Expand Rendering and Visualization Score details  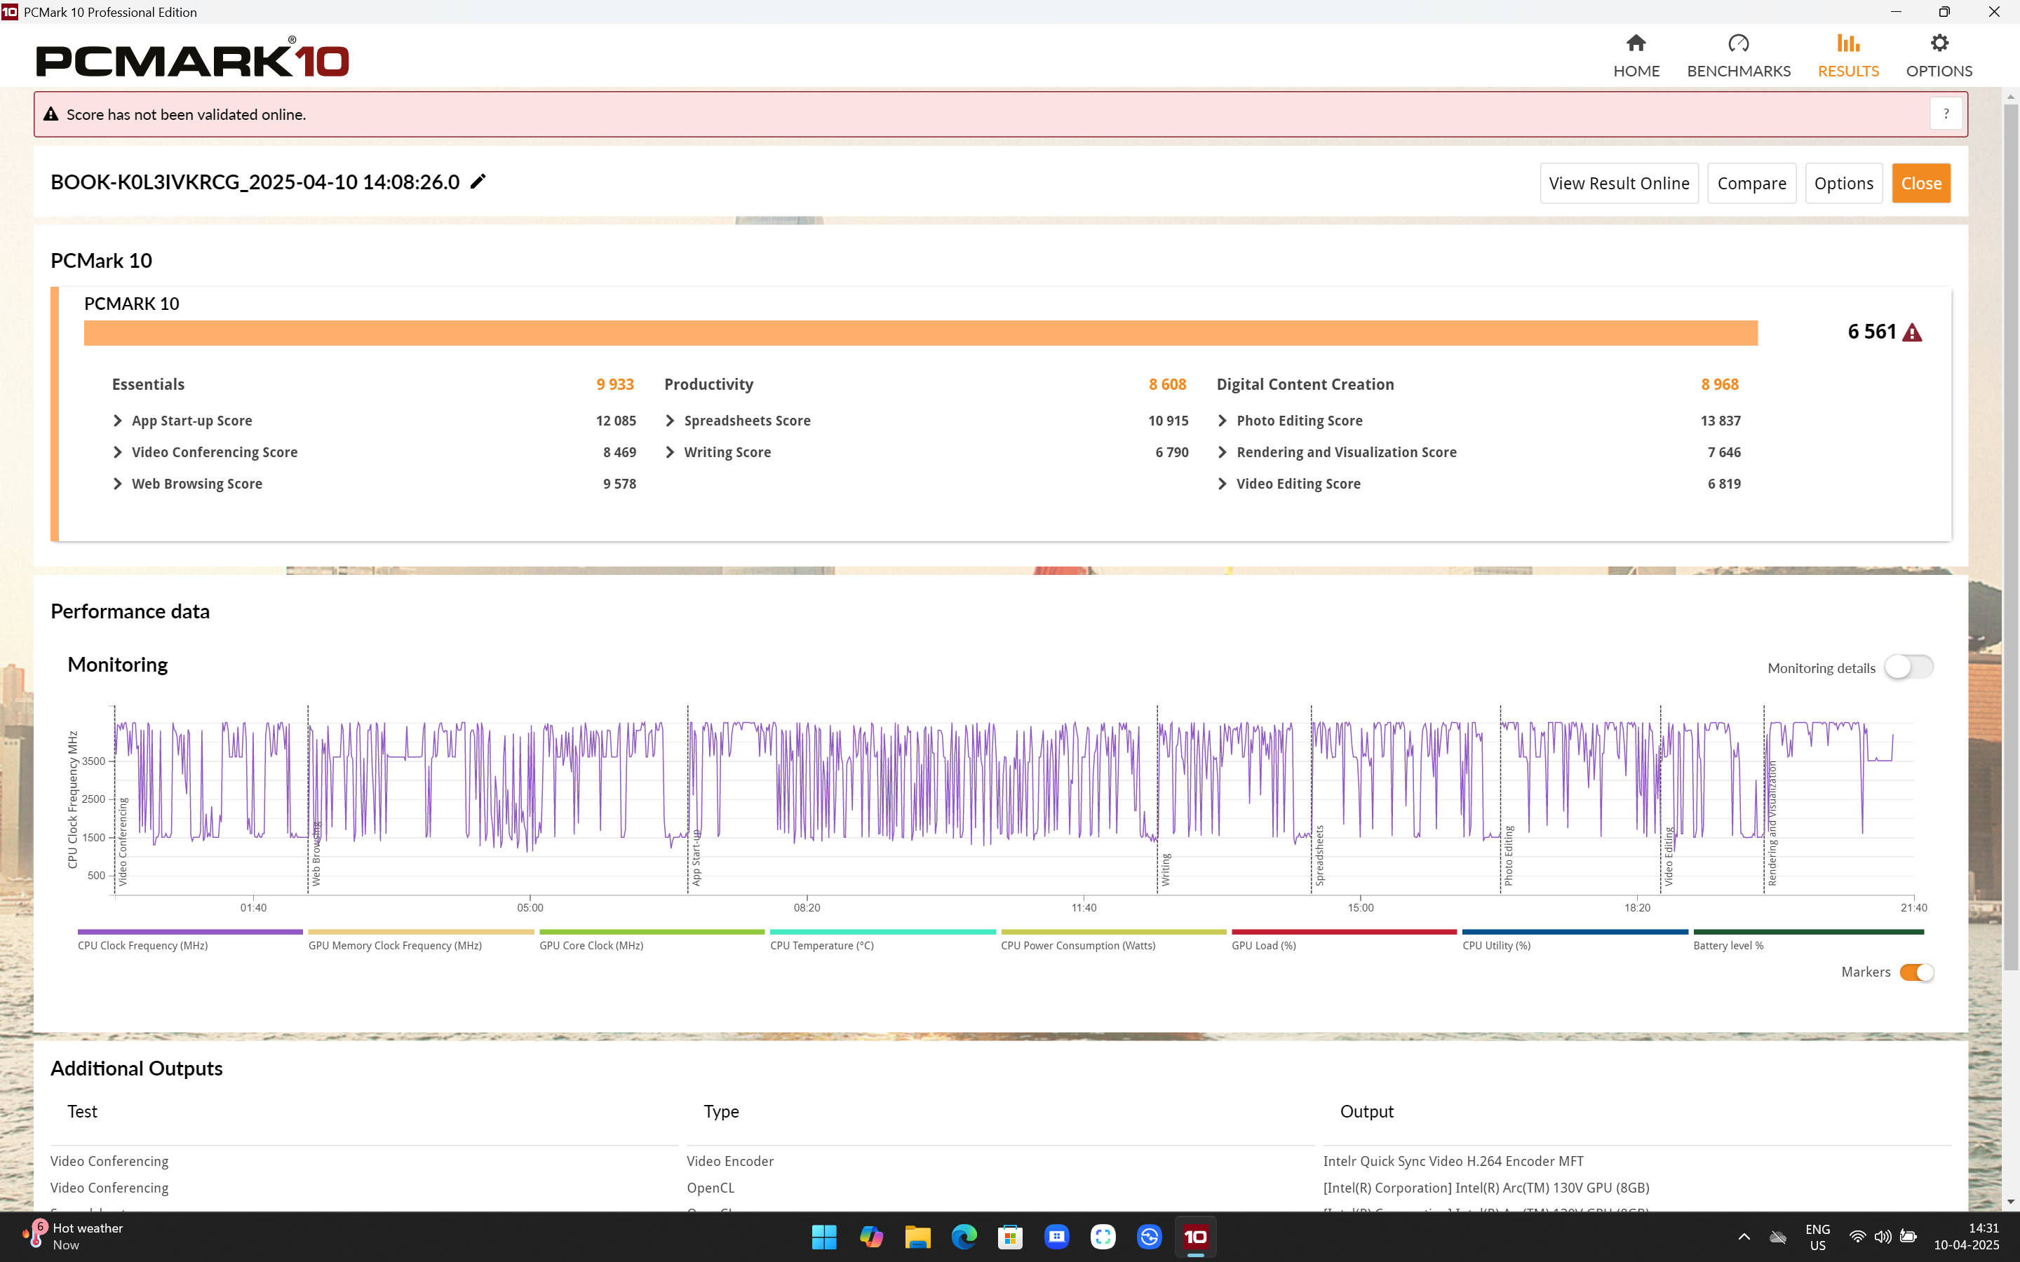pyautogui.click(x=1223, y=452)
